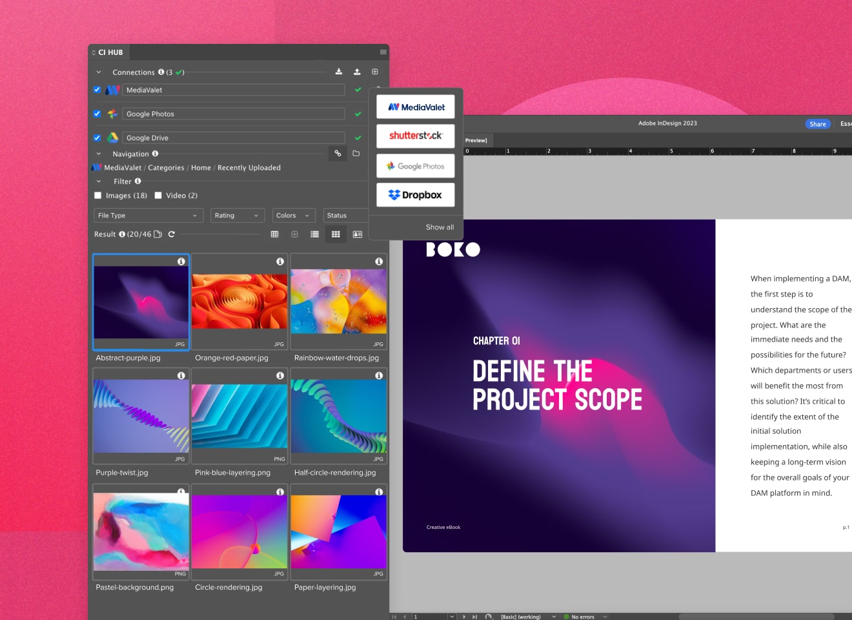Go to Home in breadcrumb
The width and height of the screenshot is (852, 620).
[201, 168]
